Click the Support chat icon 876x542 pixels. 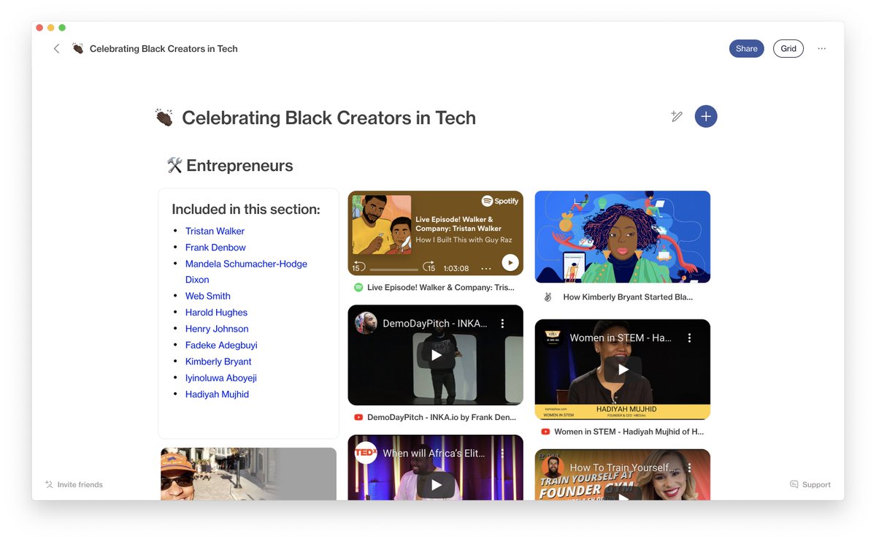coord(794,484)
